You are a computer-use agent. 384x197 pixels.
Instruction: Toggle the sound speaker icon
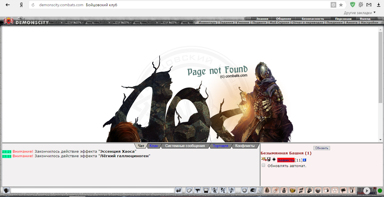point(232,191)
